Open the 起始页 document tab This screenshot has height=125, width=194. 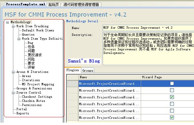[x=54, y=4]
